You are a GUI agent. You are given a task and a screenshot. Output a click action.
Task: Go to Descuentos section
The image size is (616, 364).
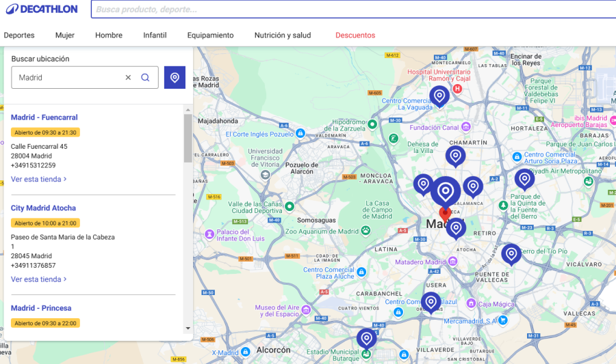click(355, 36)
